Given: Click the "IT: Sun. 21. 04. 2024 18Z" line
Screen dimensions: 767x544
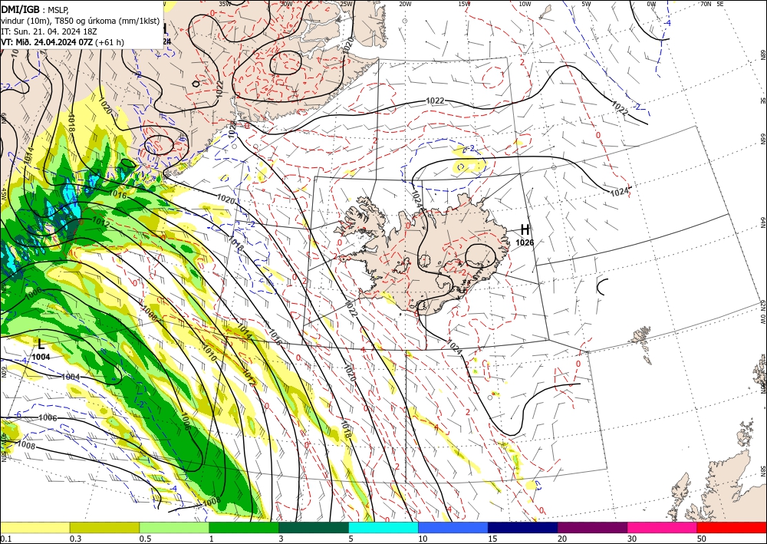Looking at the screenshot, I should point(49,31).
